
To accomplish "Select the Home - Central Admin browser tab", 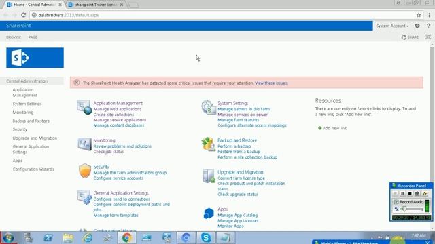I will click(35, 5).
